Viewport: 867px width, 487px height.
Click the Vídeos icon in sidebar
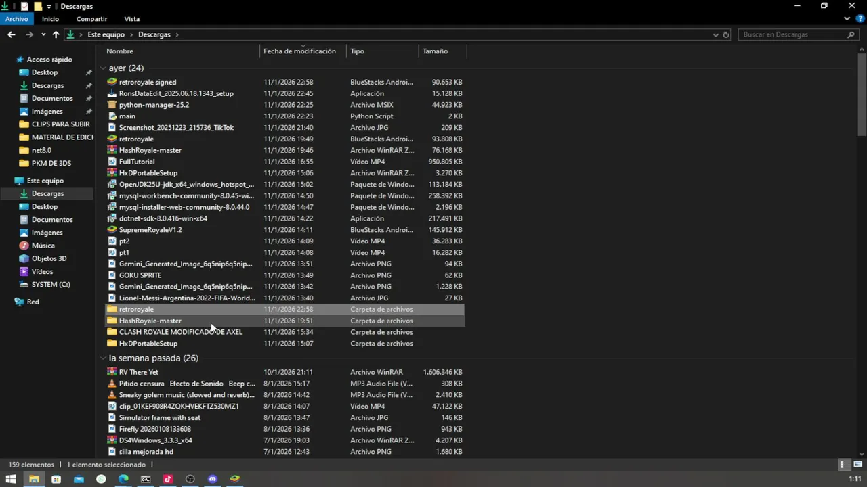pyautogui.click(x=24, y=271)
